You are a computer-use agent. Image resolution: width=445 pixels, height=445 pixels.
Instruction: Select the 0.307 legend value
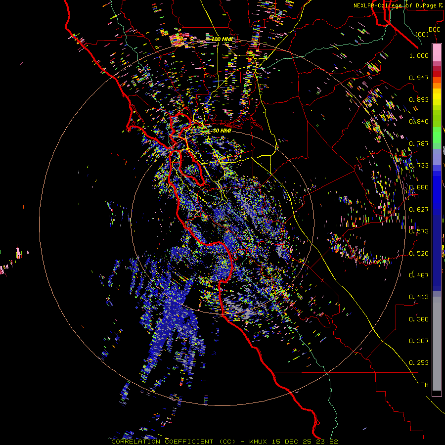[419, 341]
